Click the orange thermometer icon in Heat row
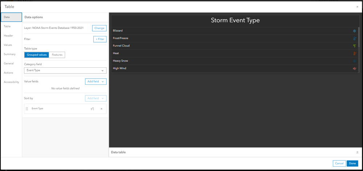Viewport: 363px width, 171px height. pyautogui.click(x=354, y=53)
